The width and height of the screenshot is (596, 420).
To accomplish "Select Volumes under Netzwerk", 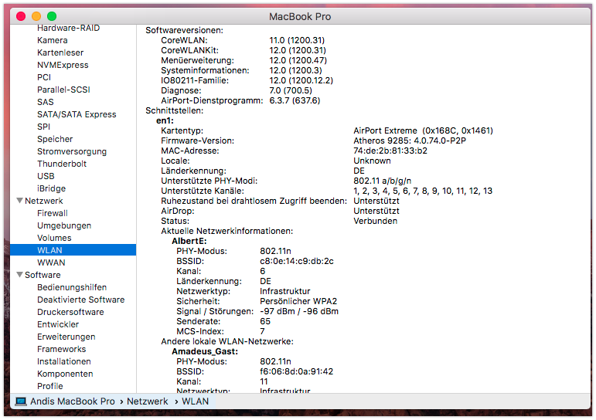I will point(54,238).
